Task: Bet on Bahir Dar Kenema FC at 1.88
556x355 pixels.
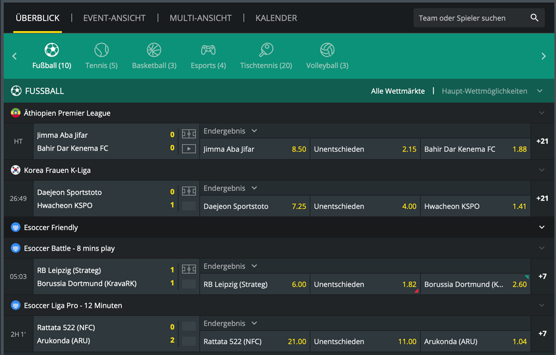Action: click(475, 149)
